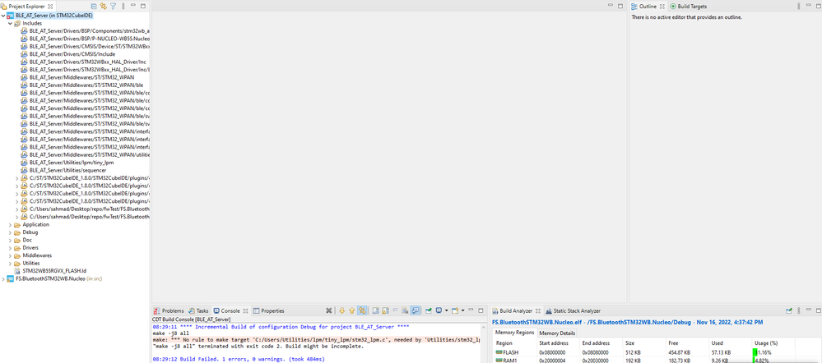
Task: Click Collapse All in Project Explorer toolbar
Action: [94, 7]
